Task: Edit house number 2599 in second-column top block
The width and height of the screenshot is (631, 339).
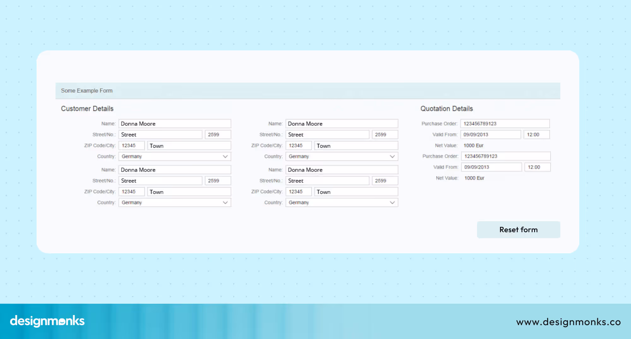Action: pos(385,135)
